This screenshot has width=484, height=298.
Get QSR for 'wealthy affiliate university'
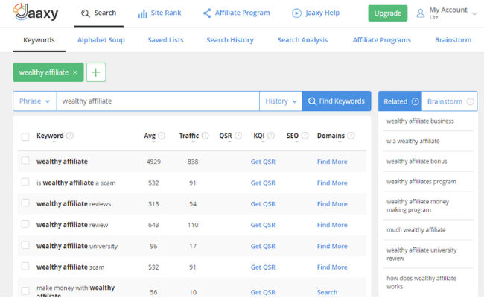pos(263,246)
